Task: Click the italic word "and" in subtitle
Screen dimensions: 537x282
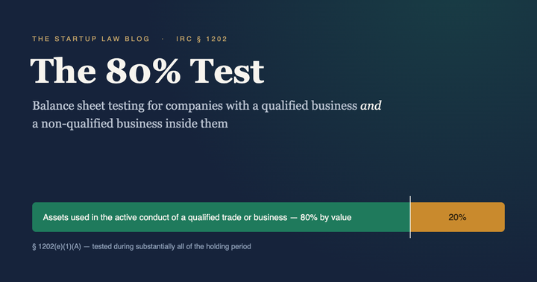Action: (371, 105)
